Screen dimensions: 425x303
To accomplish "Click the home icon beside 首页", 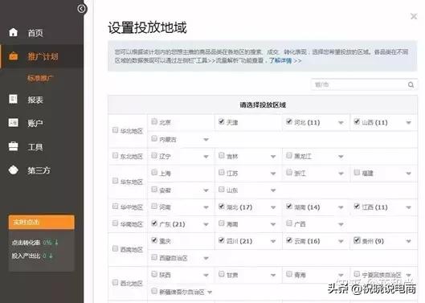I will click(x=13, y=32).
